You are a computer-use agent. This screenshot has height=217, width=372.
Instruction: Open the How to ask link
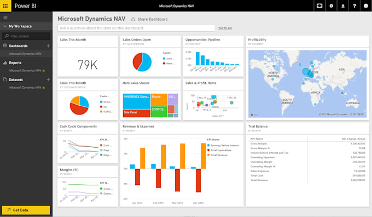tap(225, 28)
